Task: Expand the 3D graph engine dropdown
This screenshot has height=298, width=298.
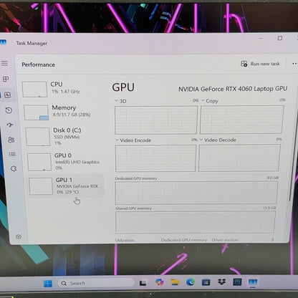Action: (x=120, y=101)
